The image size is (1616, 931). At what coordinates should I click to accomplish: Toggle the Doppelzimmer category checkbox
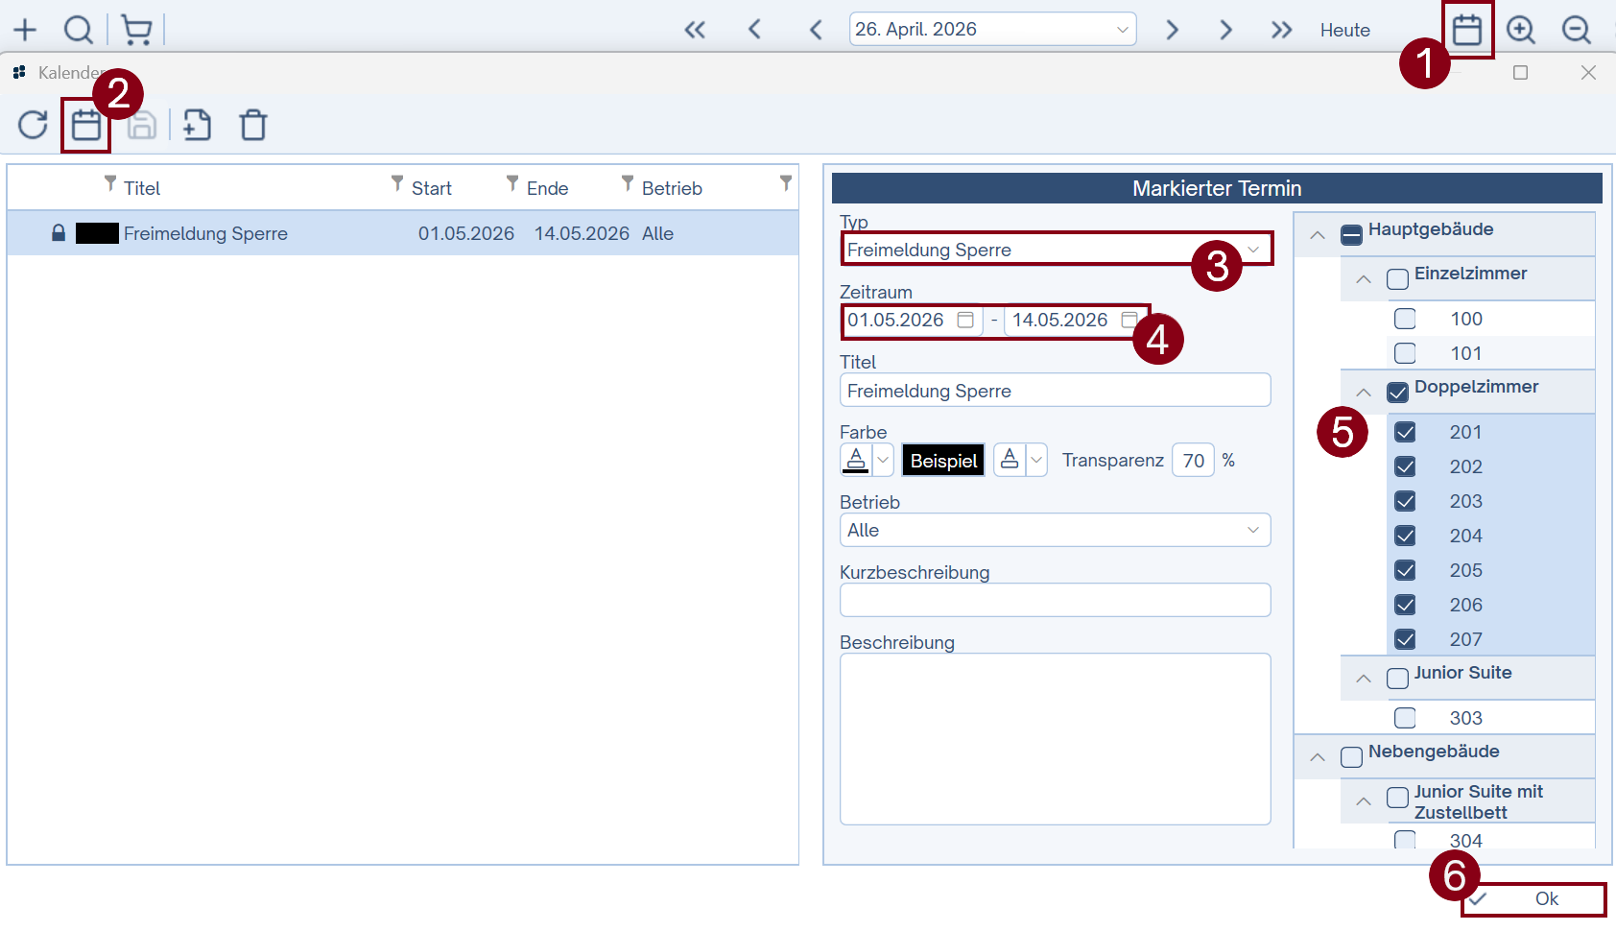point(1397,392)
